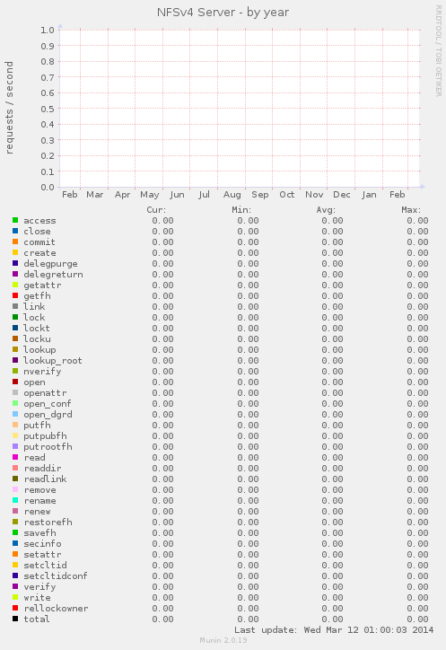Image resolution: width=446 pixels, height=650 pixels.
Task: Click the magenta read legend swatch
Action: point(15,457)
